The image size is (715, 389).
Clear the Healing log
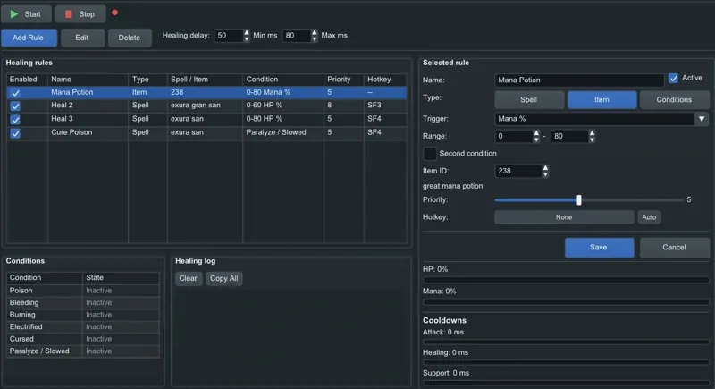(189, 279)
